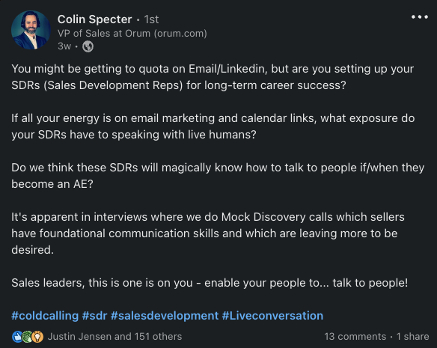Open the #salesdevelopment hashtag
Screen dimensions: 437x348
[x=165, y=316]
